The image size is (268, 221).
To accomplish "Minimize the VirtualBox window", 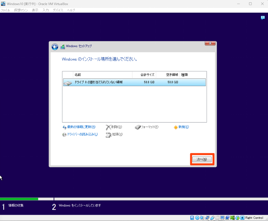I will 238,4.
